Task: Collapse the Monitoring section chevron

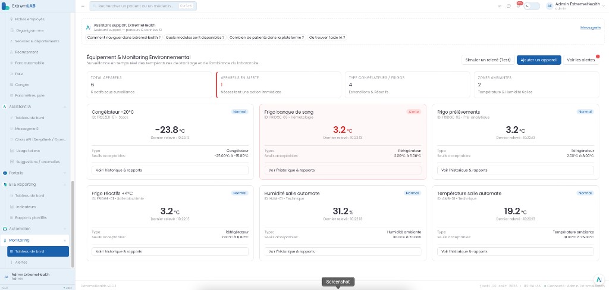Action: pyautogui.click(x=64, y=240)
